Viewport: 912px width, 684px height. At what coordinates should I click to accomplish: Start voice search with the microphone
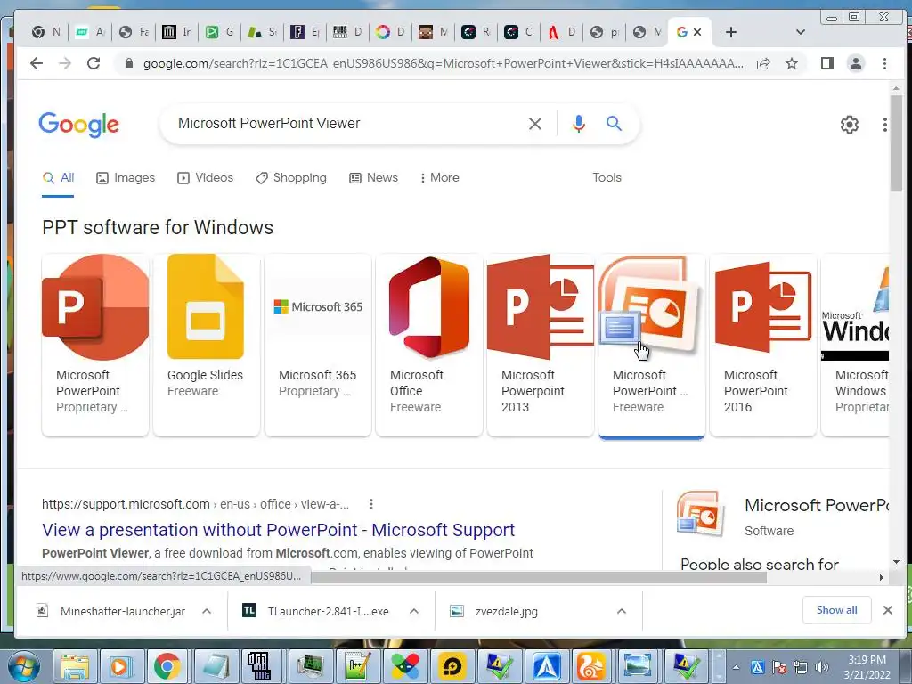coord(578,123)
